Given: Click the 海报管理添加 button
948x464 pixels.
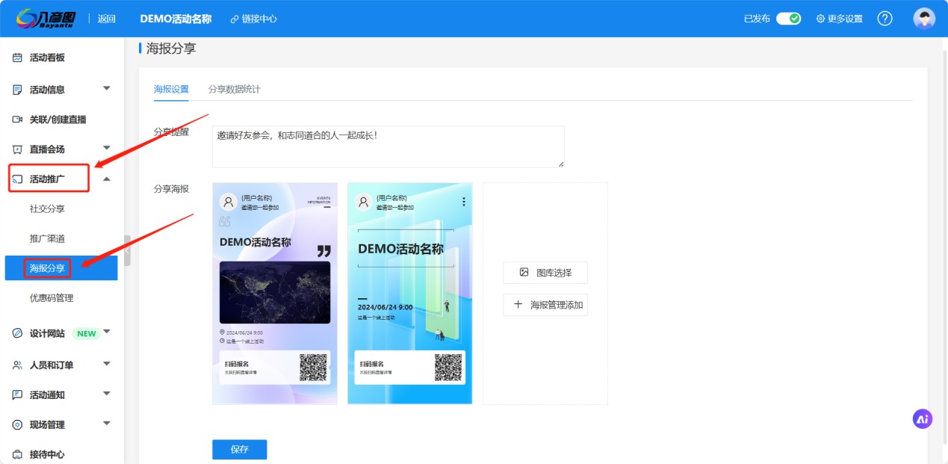Looking at the screenshot, I should click(x=545, y=305).
